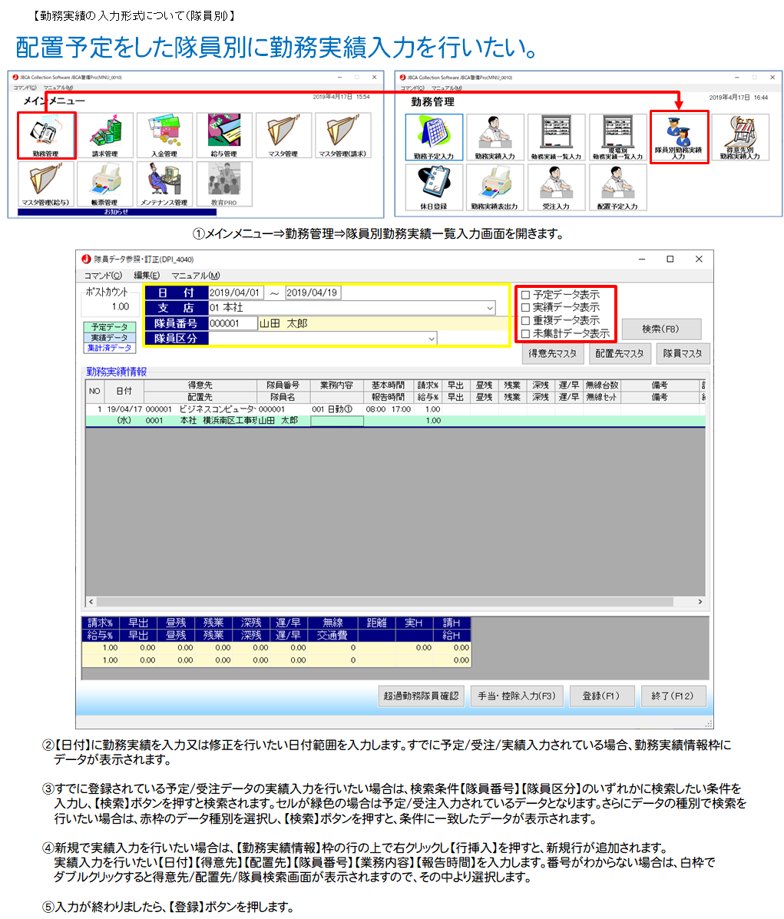The height and width of the screenshot is (919, 784).
Task: Click the 隊員番号 input field
Action: point(233,324)
